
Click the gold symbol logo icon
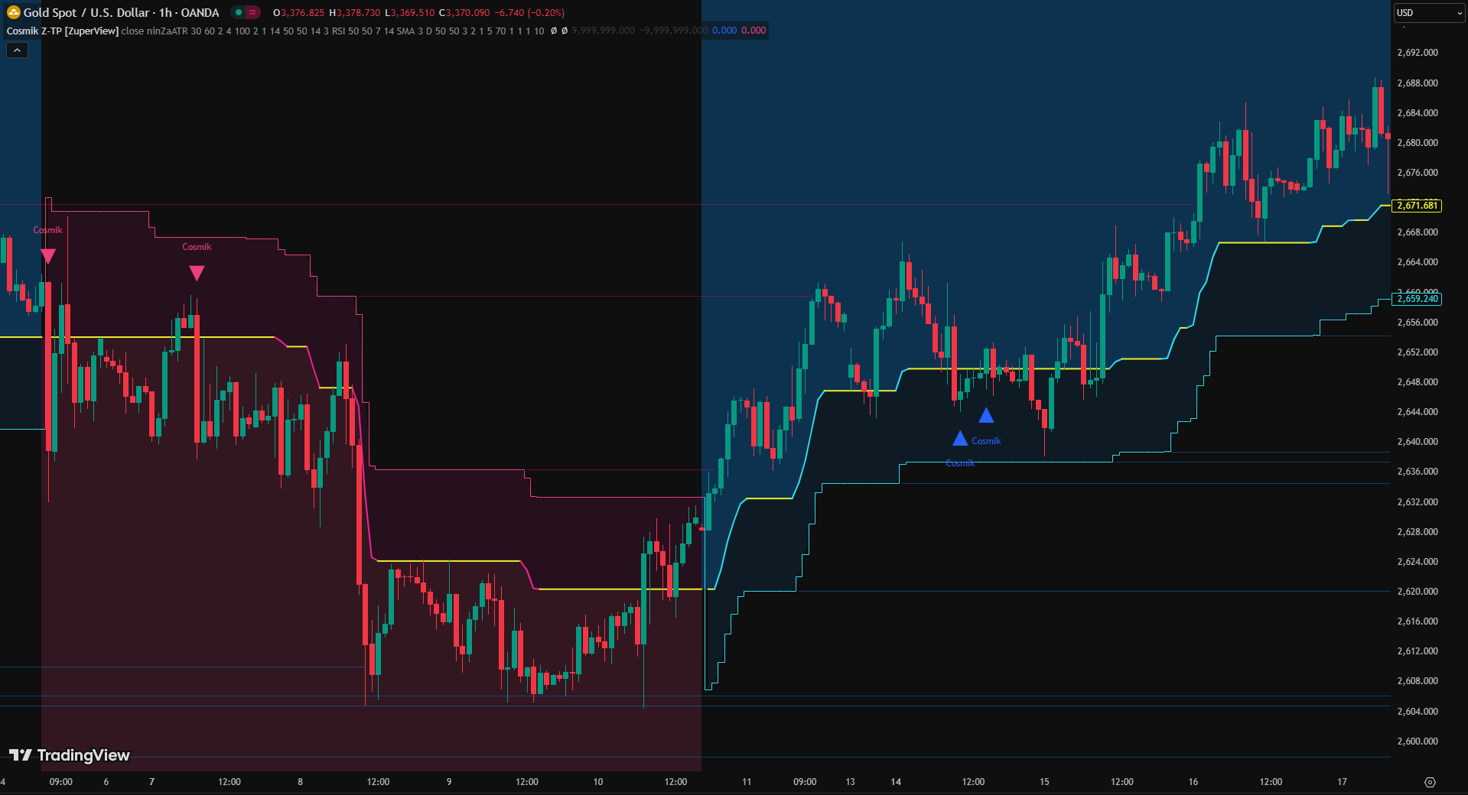(13, 12)
